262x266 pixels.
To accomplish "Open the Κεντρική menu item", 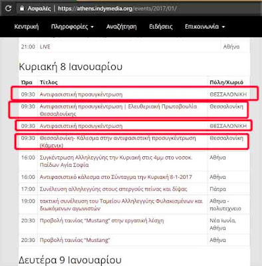I will click(x=27, y=27).
